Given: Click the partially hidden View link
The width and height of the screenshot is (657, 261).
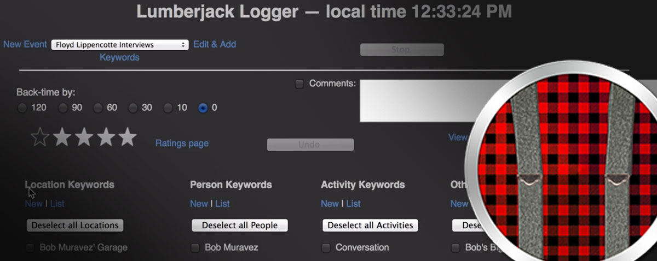Looking at the screenshot, I should point(458,138).
